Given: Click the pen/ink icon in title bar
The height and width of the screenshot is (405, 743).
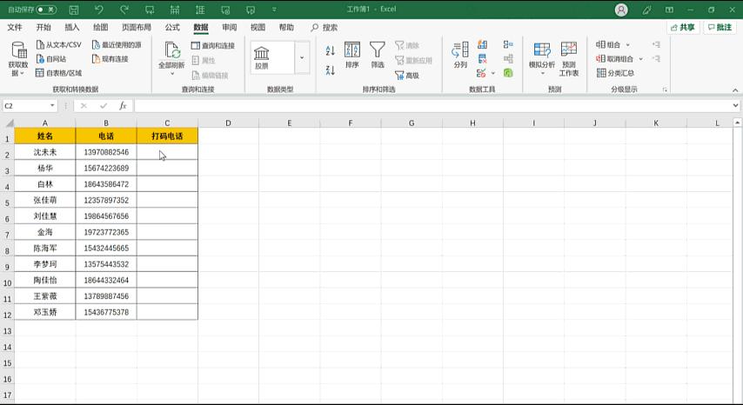Looking at the screenshot, I should [646, 10].
